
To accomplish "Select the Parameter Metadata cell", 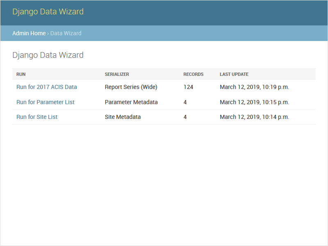I will pyautogui.click(x=131, y=102).
